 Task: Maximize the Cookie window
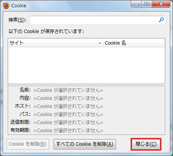coord(147,4)
